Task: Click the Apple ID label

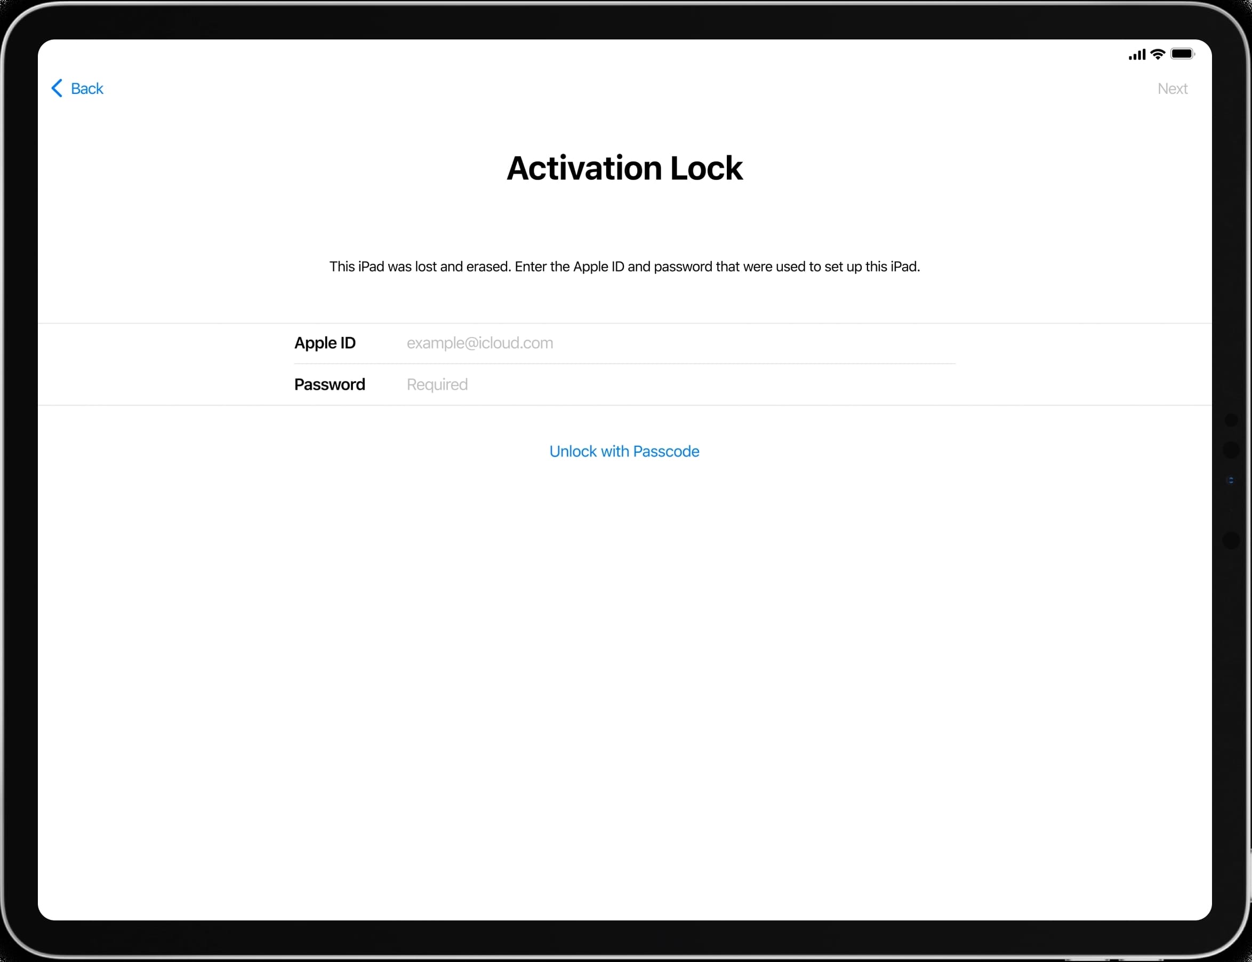Action: [325, 343]
